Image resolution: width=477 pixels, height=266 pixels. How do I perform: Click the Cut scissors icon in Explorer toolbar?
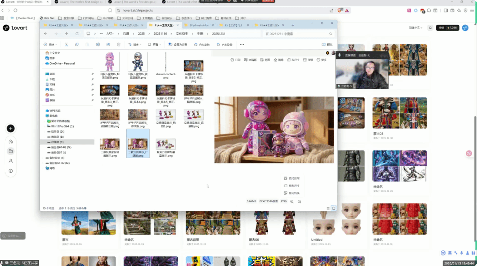(66, 44)
